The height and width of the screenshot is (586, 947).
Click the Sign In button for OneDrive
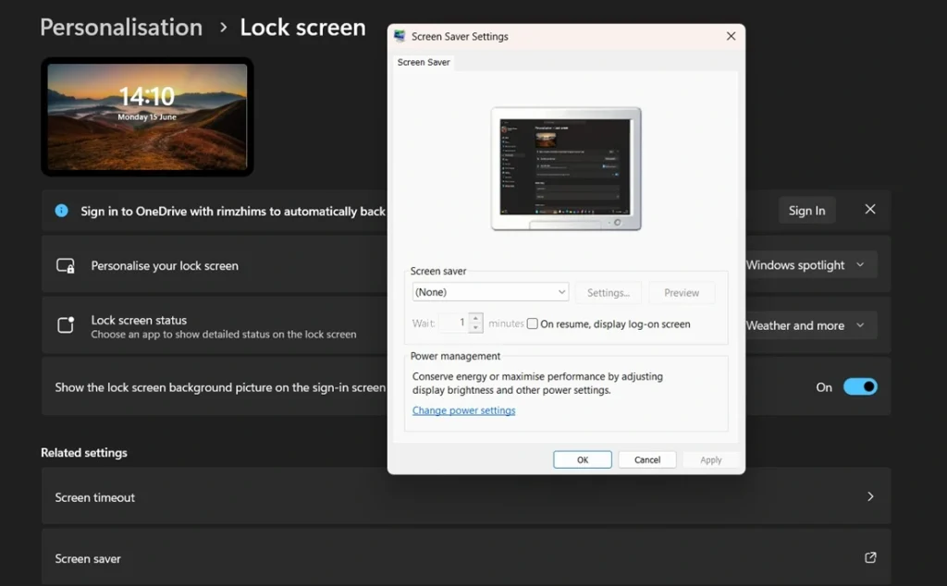pos(806,211)
